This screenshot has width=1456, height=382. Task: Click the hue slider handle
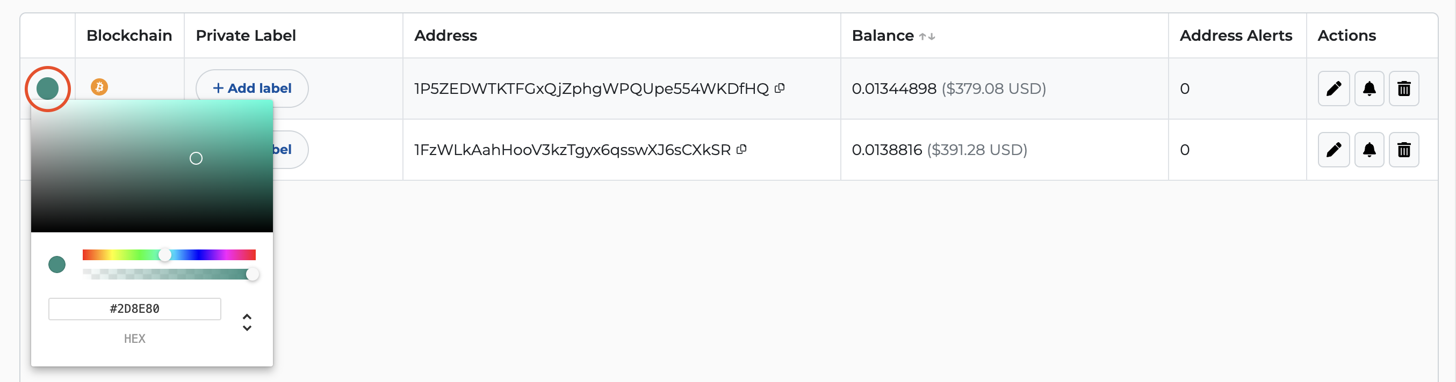(164, 255)
